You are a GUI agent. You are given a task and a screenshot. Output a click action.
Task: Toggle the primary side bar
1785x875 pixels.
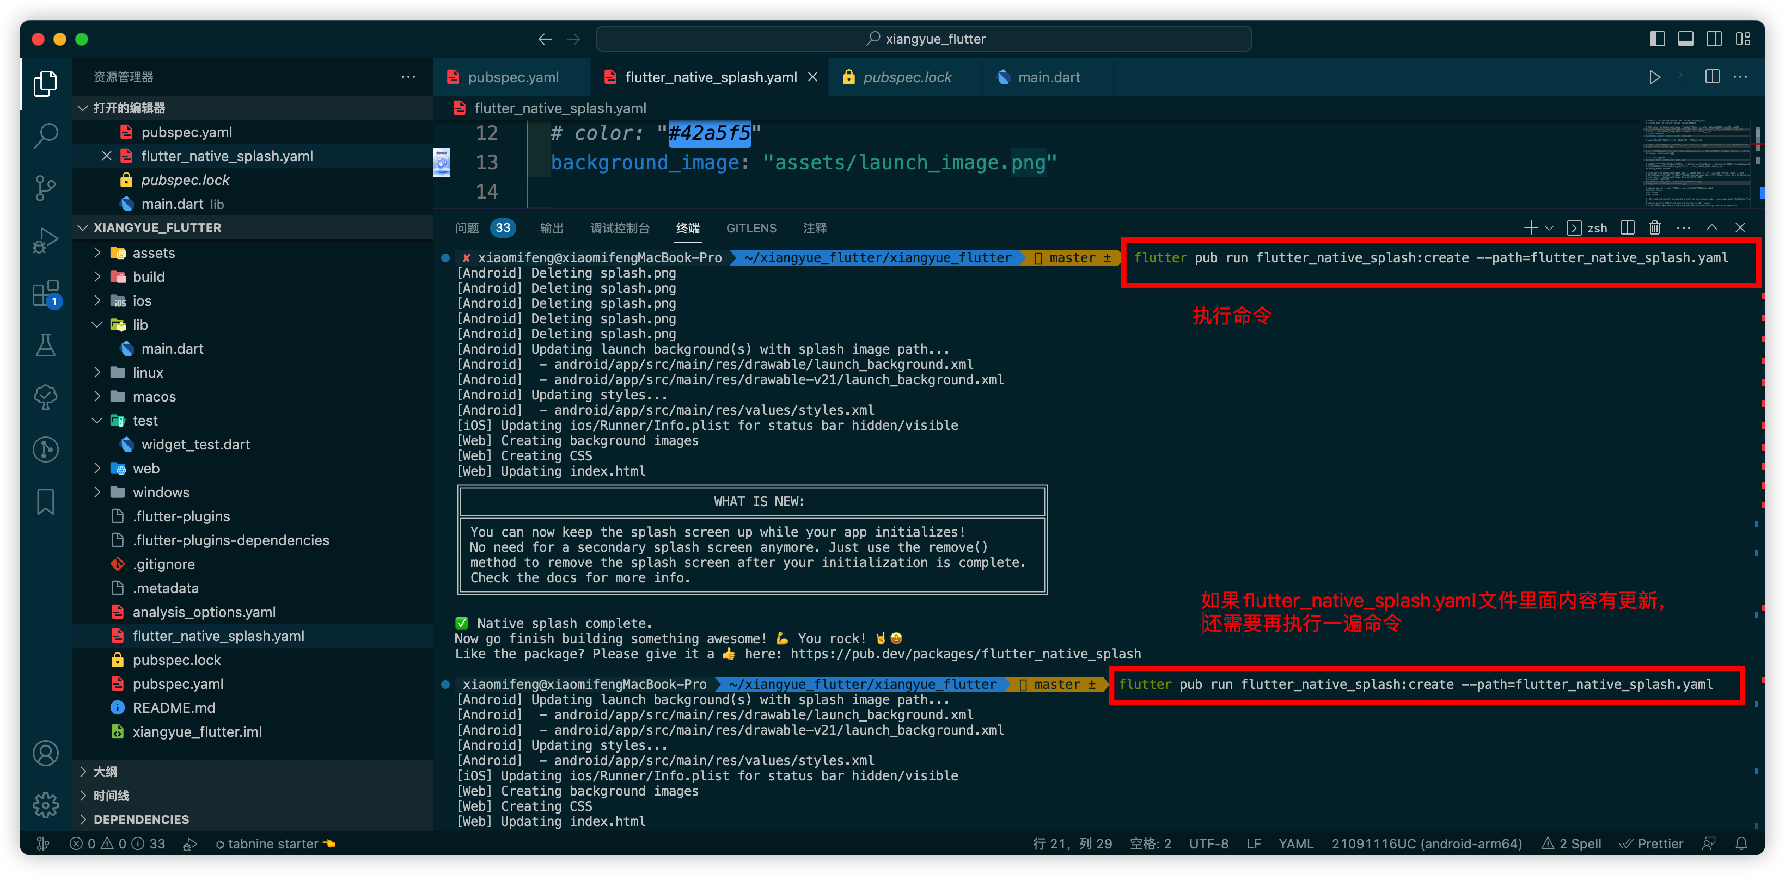point(1657,39)
